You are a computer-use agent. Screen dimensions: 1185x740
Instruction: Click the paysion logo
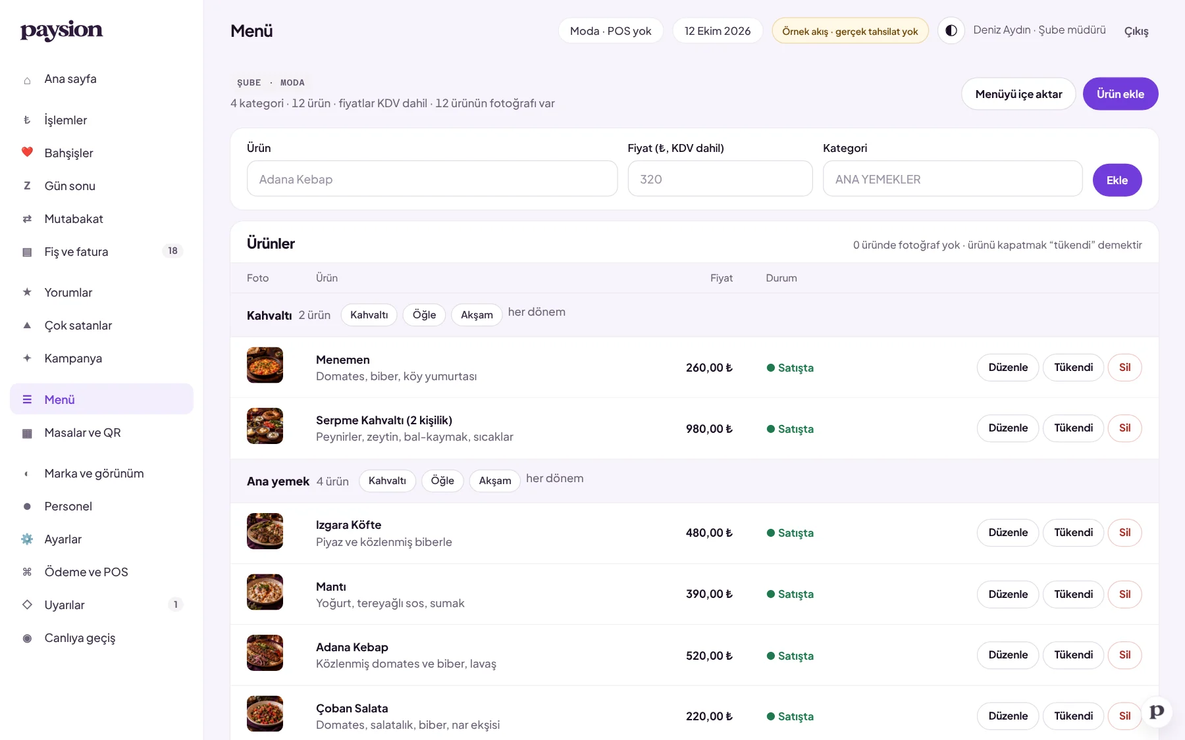tap(61, 31)
